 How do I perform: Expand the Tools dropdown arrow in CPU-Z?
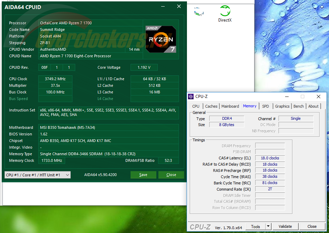pyautogui.click(x=268, y=226)
